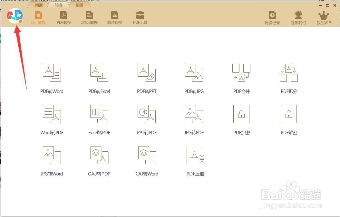
Task: Choose the PDF拆分 split tool
Action: [289, 79]
